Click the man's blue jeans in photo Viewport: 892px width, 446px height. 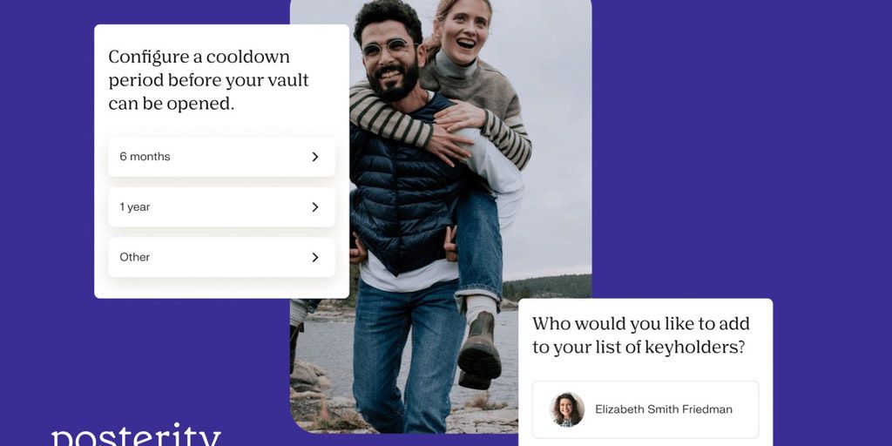[x=408, y=353]
